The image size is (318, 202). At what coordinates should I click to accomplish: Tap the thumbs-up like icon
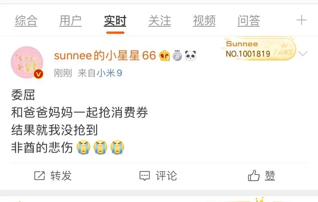(x=254, y=175)
